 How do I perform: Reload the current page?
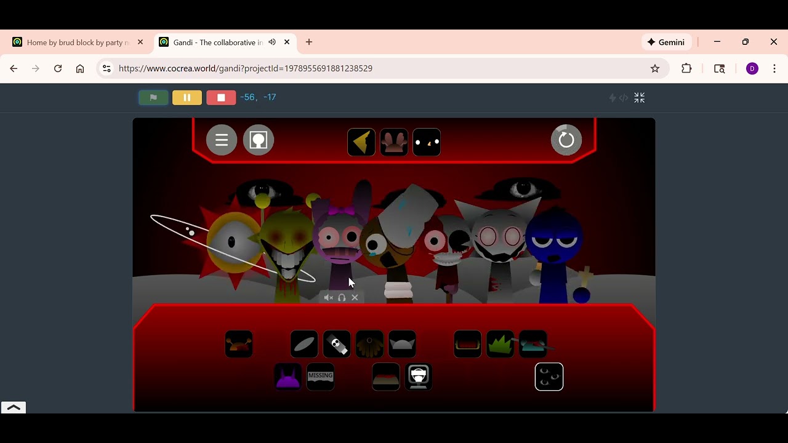pyautogui.click(x=58, y=68)
